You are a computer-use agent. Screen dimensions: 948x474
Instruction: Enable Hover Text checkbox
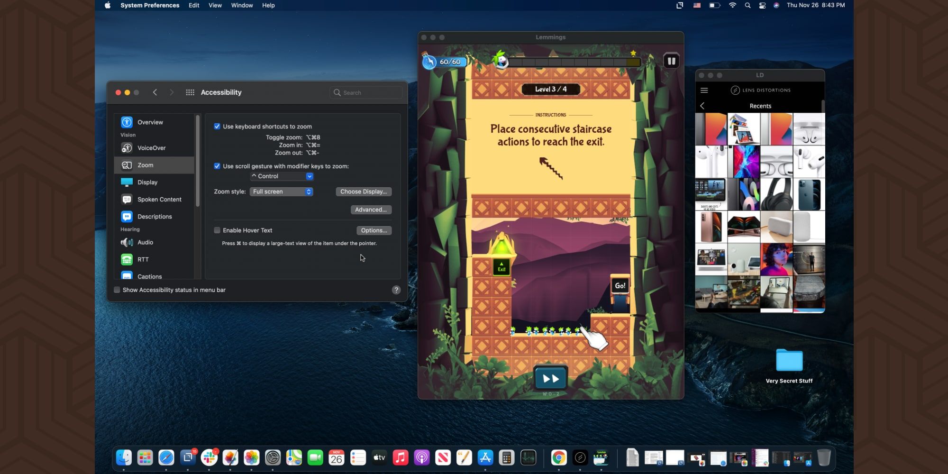coord(217,230)
